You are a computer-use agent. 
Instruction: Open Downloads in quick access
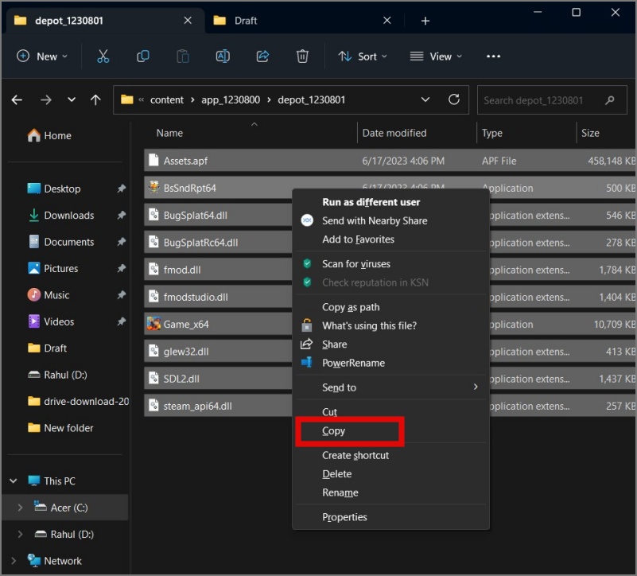coord(61,215)
